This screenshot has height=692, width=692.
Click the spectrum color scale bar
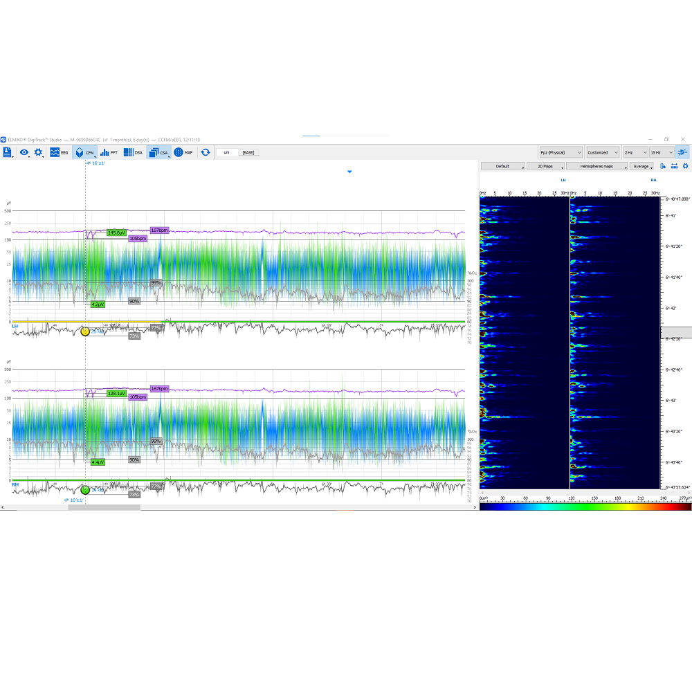pyautogui.click(x=585, y=507)
